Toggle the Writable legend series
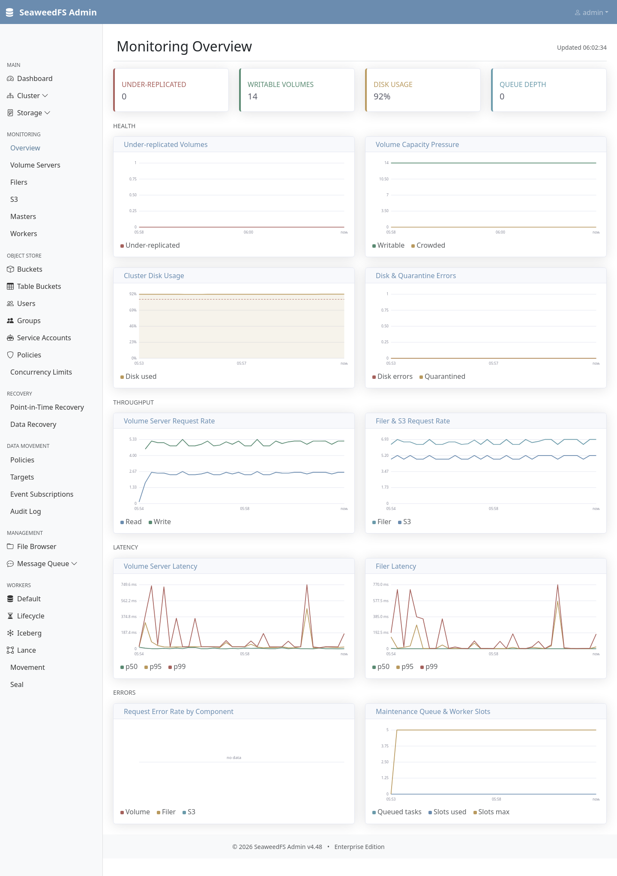This screenshot has width=617, height=876. [388, 245]
